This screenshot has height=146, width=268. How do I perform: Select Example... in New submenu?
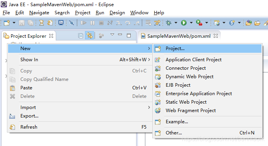208,122
